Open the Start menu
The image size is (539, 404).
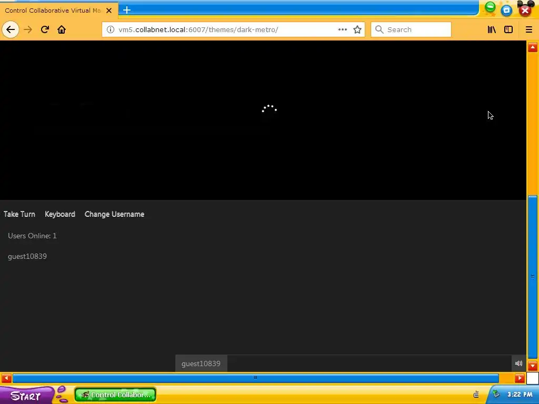[x=26, y=396]
